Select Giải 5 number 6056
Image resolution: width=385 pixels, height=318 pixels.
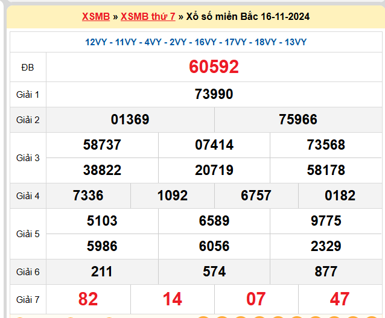[214, 246]
